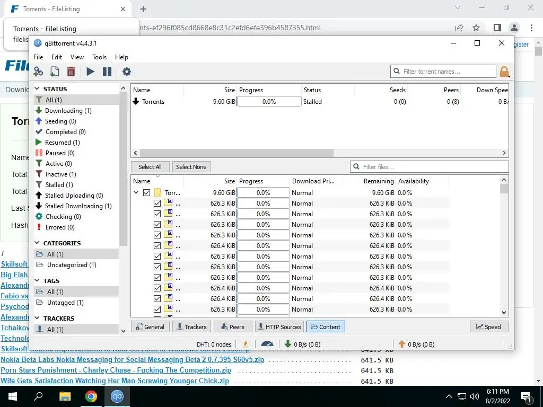Collapse the Torr... folder tree in Content

(x=136, y=192)
